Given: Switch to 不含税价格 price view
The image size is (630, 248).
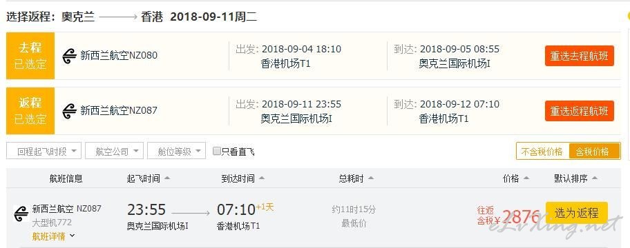Looking at the screenshot, I should (x=542, y=152).
